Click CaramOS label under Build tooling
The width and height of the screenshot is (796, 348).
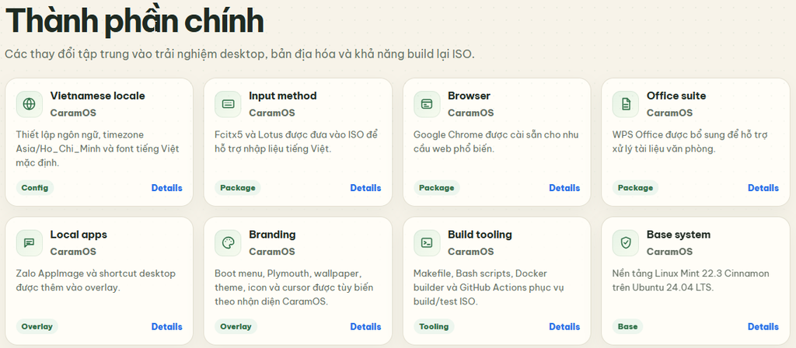[470, 252]
